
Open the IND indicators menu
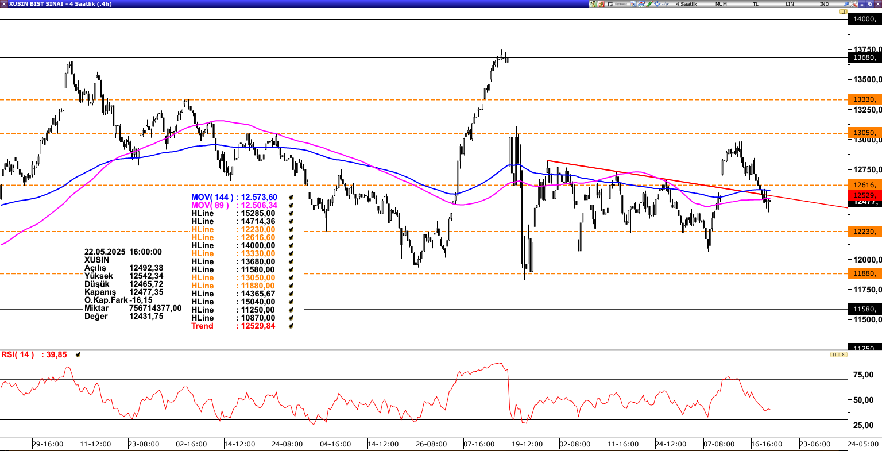point(825,4)
